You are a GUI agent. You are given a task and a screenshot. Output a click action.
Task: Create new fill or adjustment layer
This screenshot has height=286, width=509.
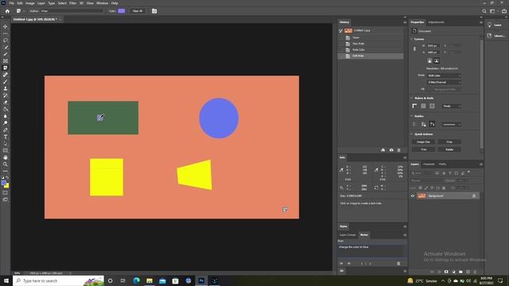coord(453,272)
